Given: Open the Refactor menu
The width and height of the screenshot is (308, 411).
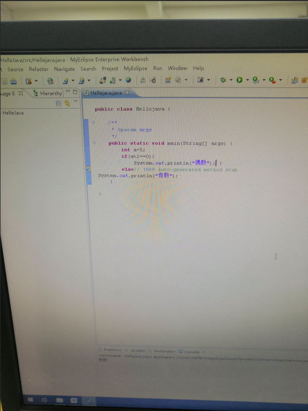Looking at the screenshot, I should click(x=39, y=69).
